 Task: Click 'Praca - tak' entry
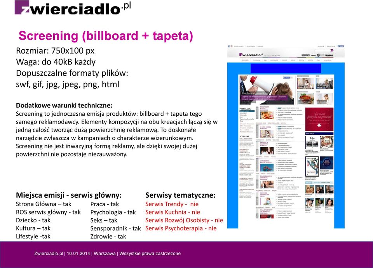(x=105, y=204)
